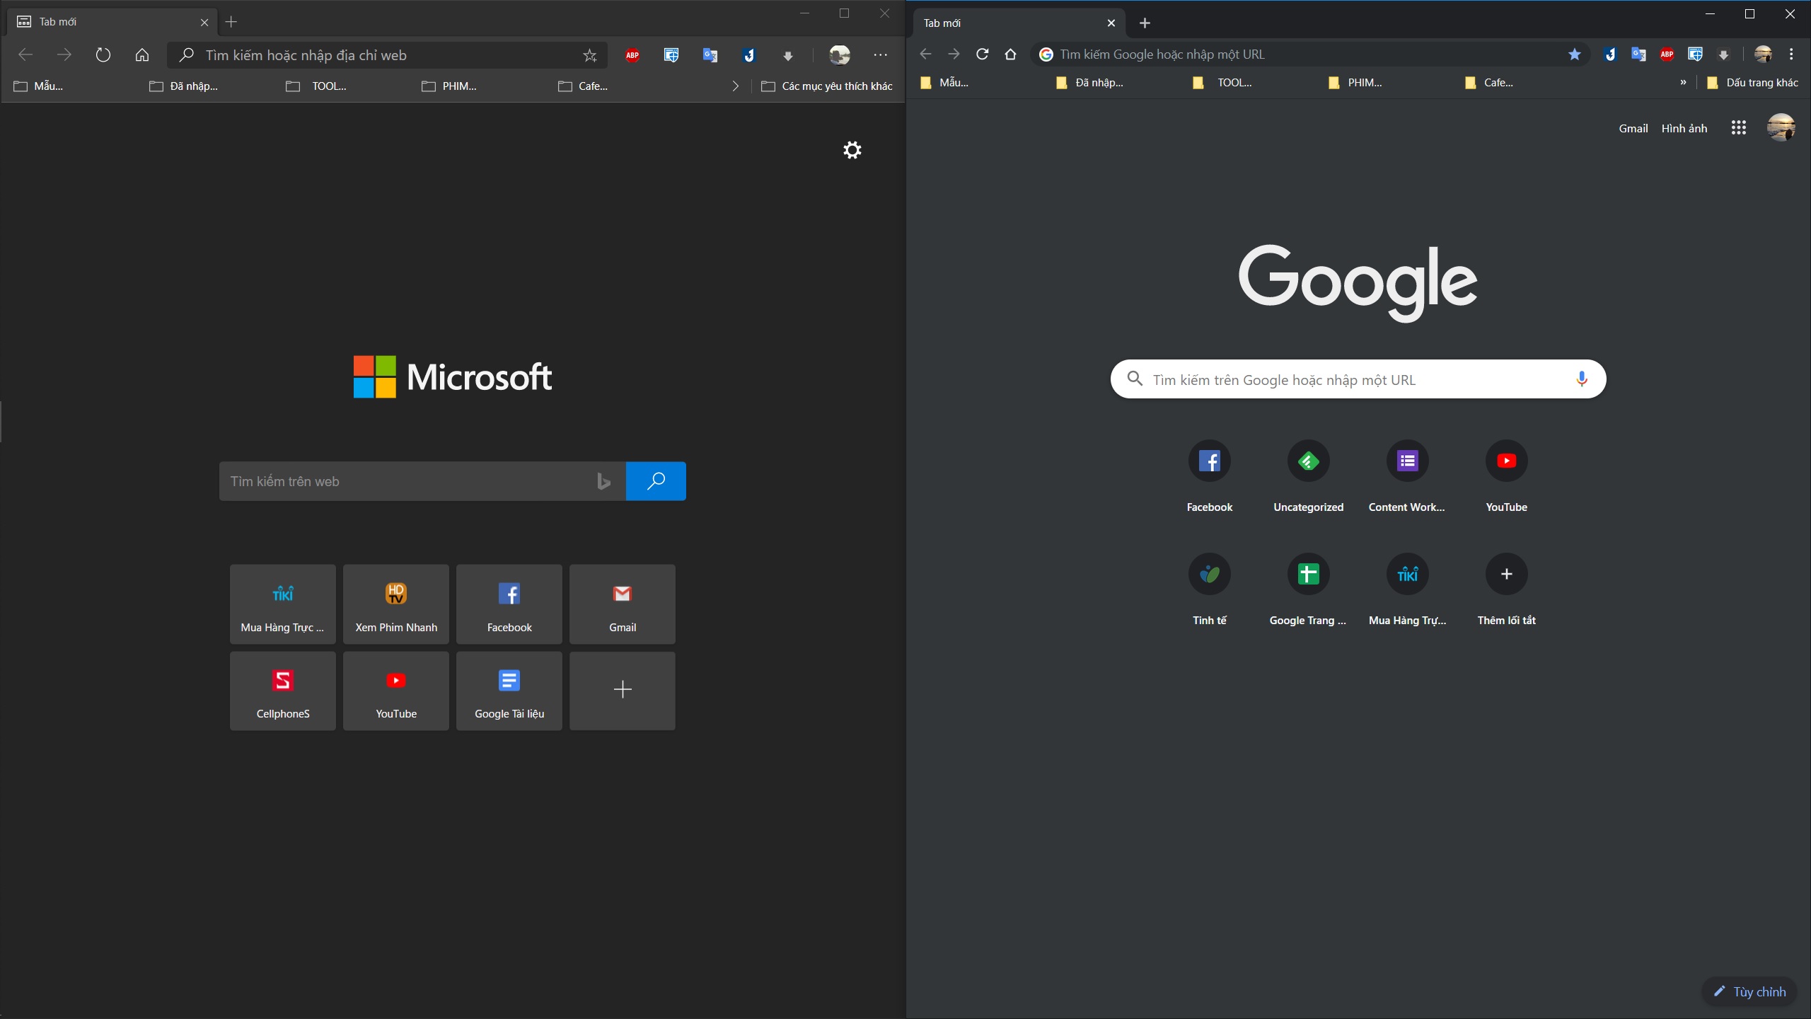Image resolution: width=1811 pixels, height=1019 pixels.
Task: Click the blue bookmark star in Chrome
Action: (1574, 54)
